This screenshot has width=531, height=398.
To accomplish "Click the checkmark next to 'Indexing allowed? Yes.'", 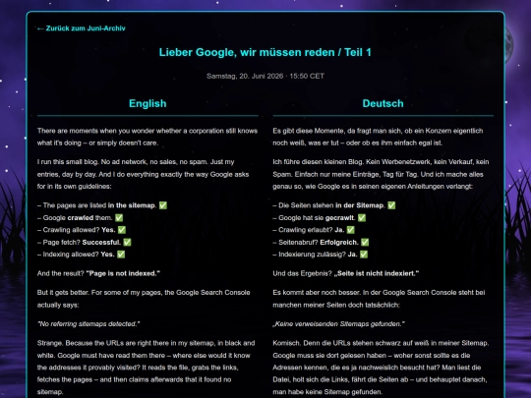I will [x=121, y=255].
